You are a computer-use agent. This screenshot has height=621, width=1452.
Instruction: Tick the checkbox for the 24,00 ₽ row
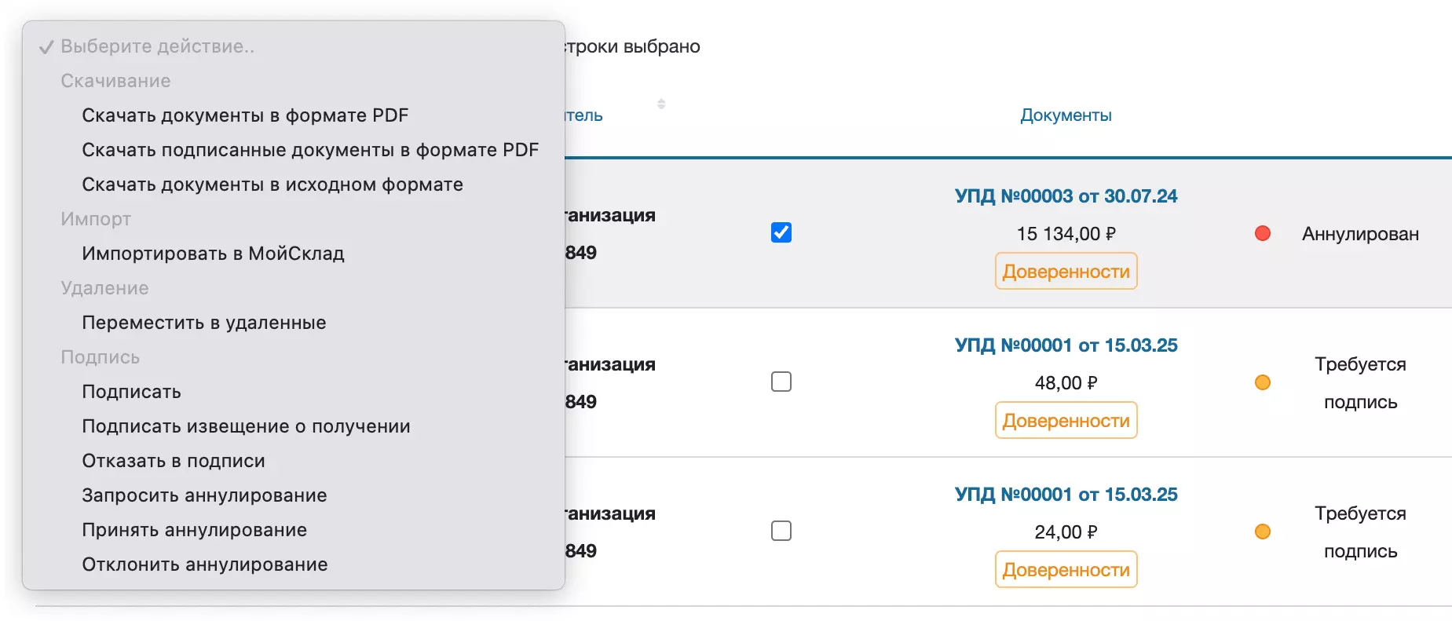(x=781, y=531)
